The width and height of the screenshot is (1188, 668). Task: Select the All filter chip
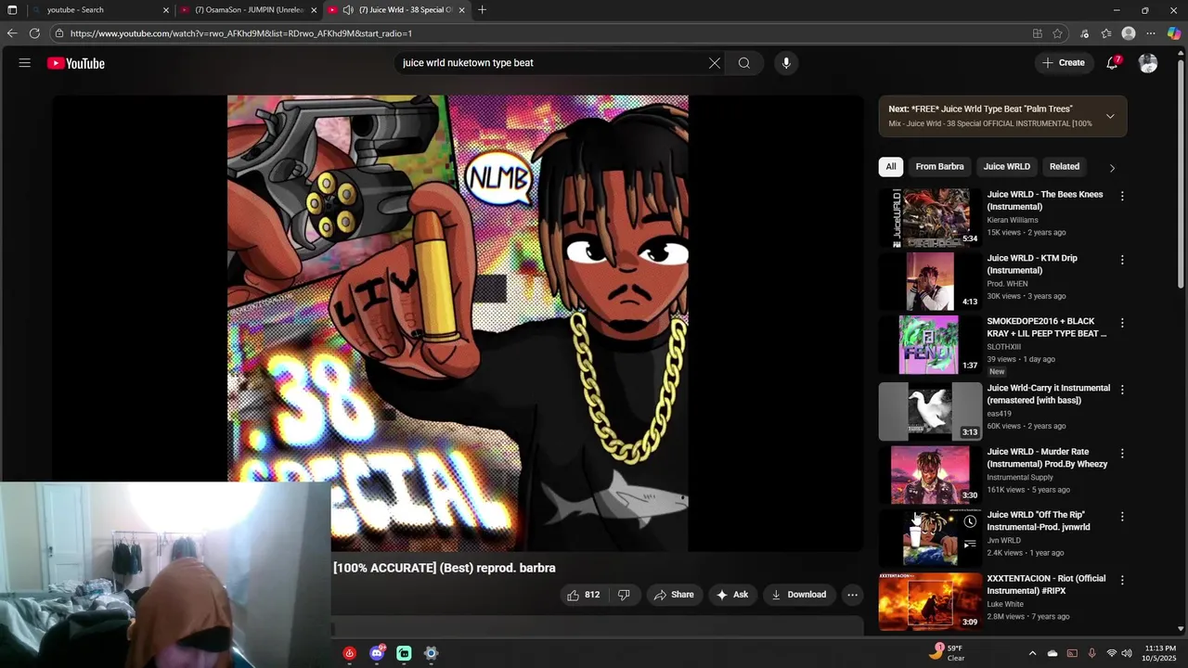[891, 167]
